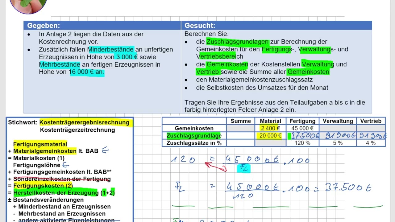Click the green "Zuschlagsgrundlage" row label
This screenshot has width=395, height=222.
coord(194,136)
